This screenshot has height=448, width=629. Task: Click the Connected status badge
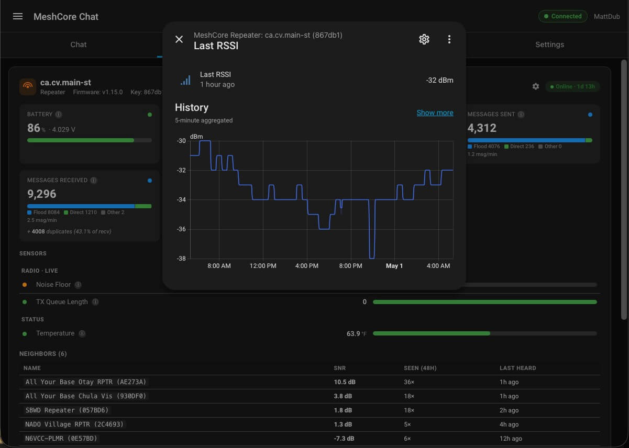(x=563, y=16)
